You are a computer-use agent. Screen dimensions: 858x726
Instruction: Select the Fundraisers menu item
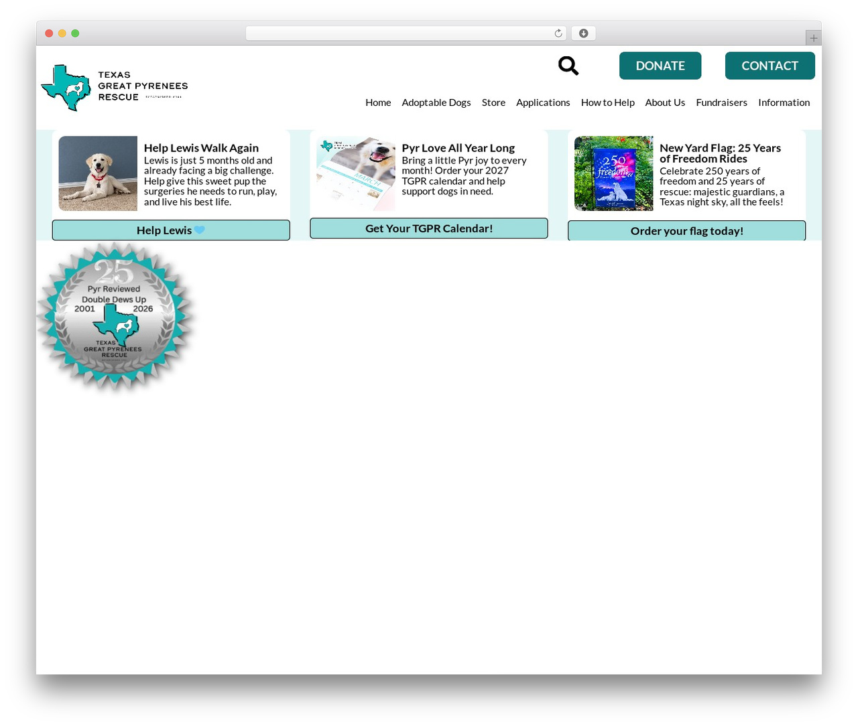[721, 102]
